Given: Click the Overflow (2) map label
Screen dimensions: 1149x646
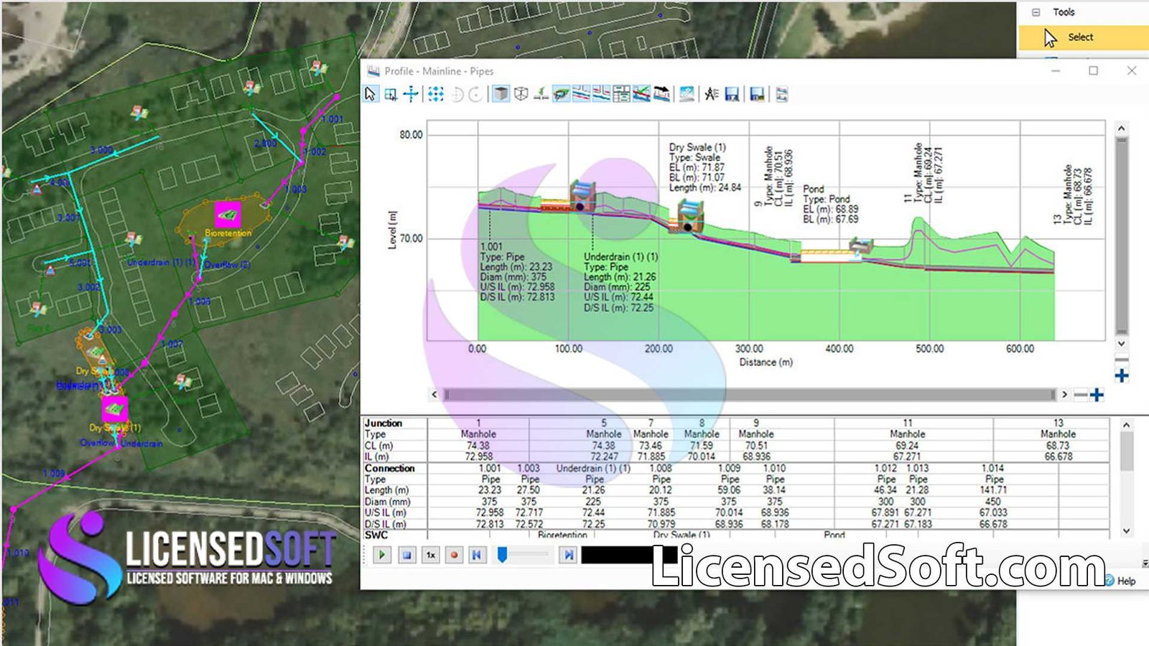Looking at the screenshot, I should coord(227,265).
